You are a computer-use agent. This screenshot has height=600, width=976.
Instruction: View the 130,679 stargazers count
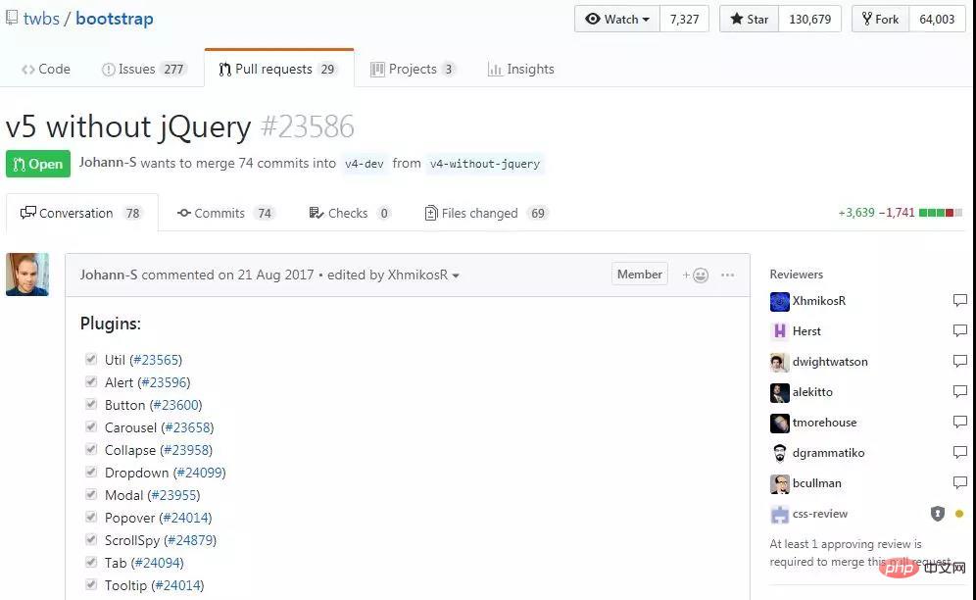[x=809, y=20]
